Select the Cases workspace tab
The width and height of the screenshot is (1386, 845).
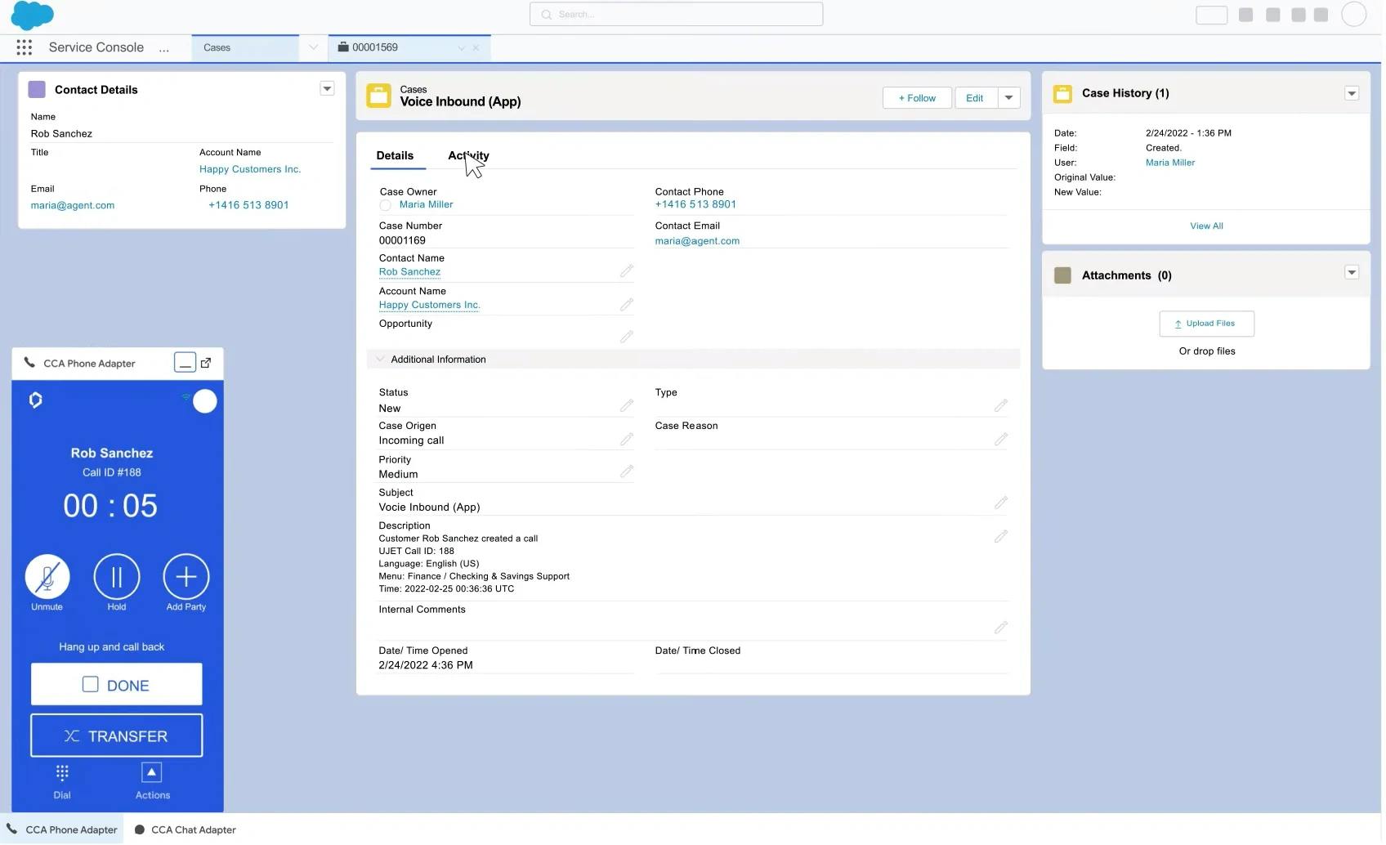217,47
